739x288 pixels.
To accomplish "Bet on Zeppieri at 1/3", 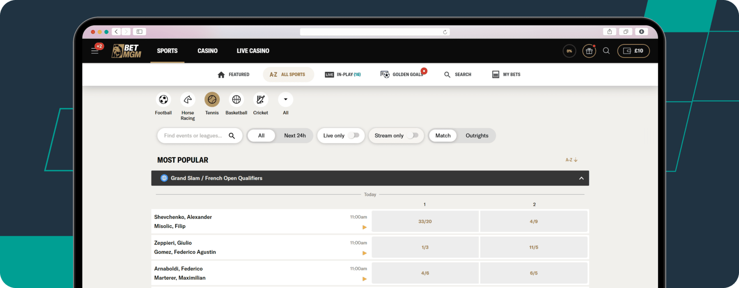I will click(x=425, y=247).
